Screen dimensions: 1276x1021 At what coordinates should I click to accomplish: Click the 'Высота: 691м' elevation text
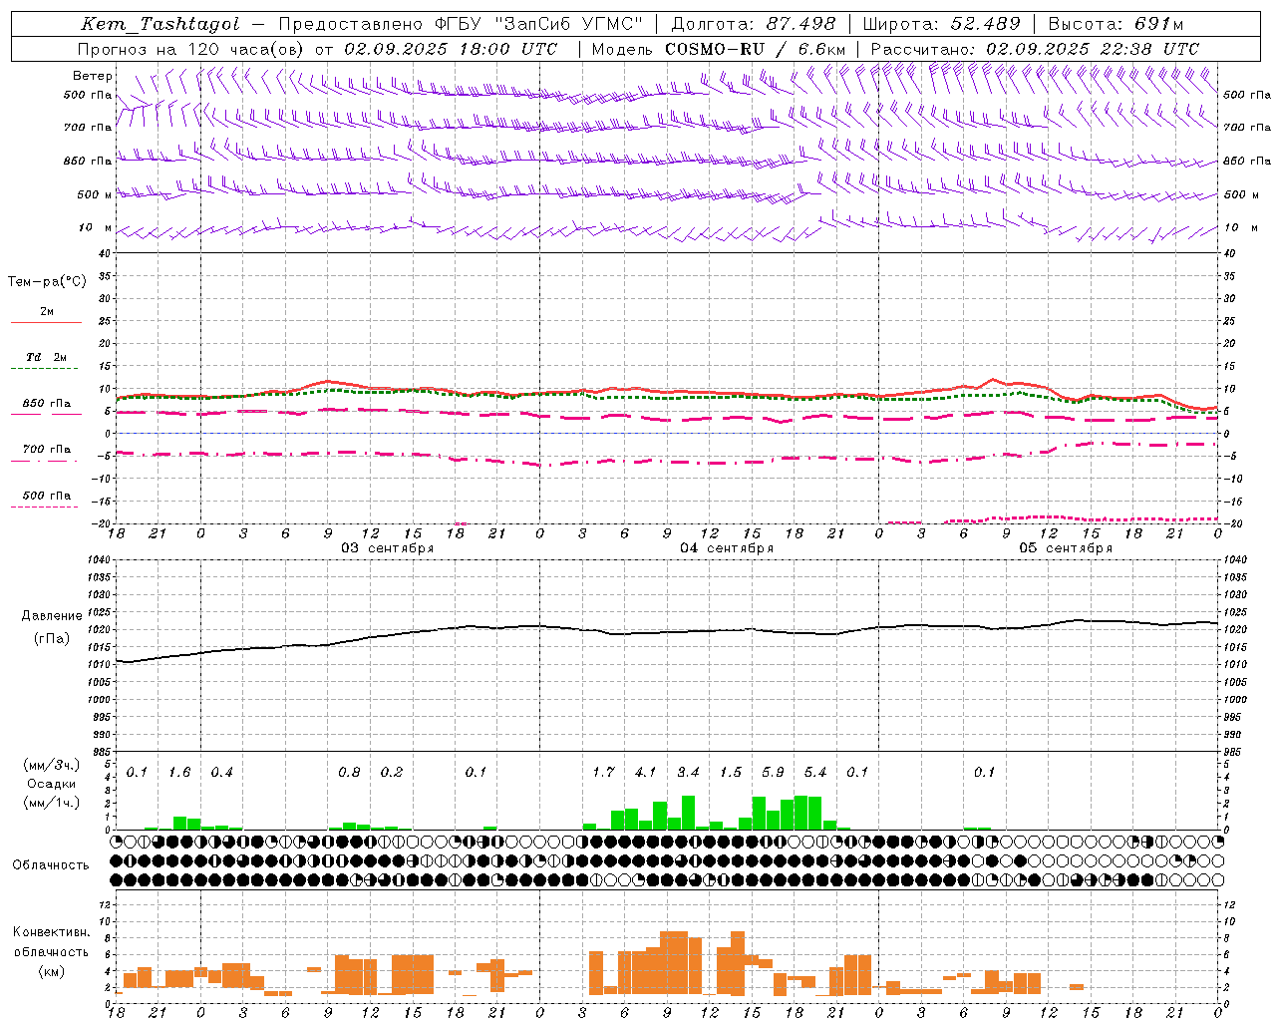tap(1116, 24)
